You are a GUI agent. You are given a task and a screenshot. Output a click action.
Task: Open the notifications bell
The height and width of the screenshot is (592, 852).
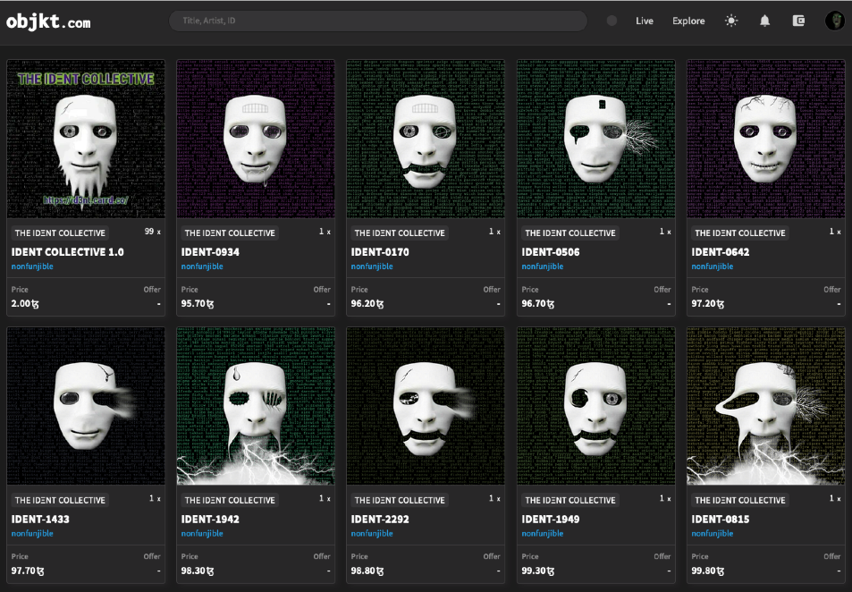click(764, 21)
